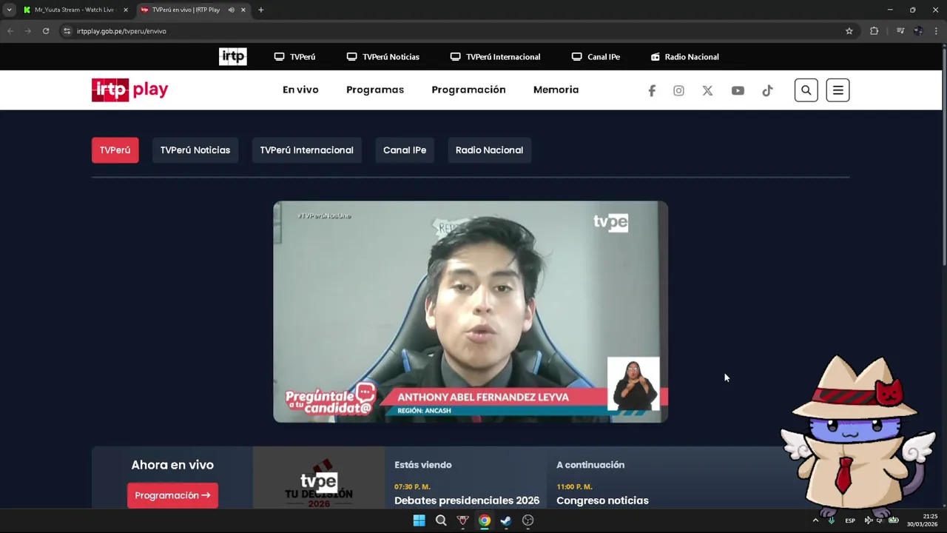Image resolution: width=947 pixels, height=533 pixels.
Task: Go back in browser history
Action: [x=10, y=31]
